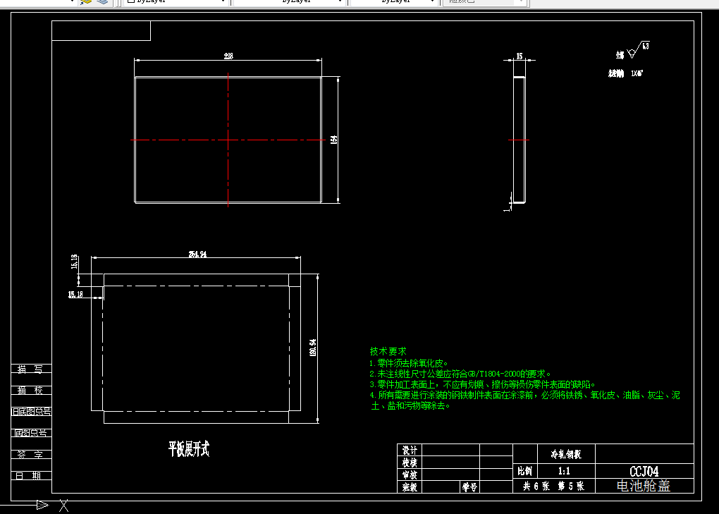Click the CCJ04 drawing number
The height and width of the screenshot is (514, 719).
click(644, 472)
